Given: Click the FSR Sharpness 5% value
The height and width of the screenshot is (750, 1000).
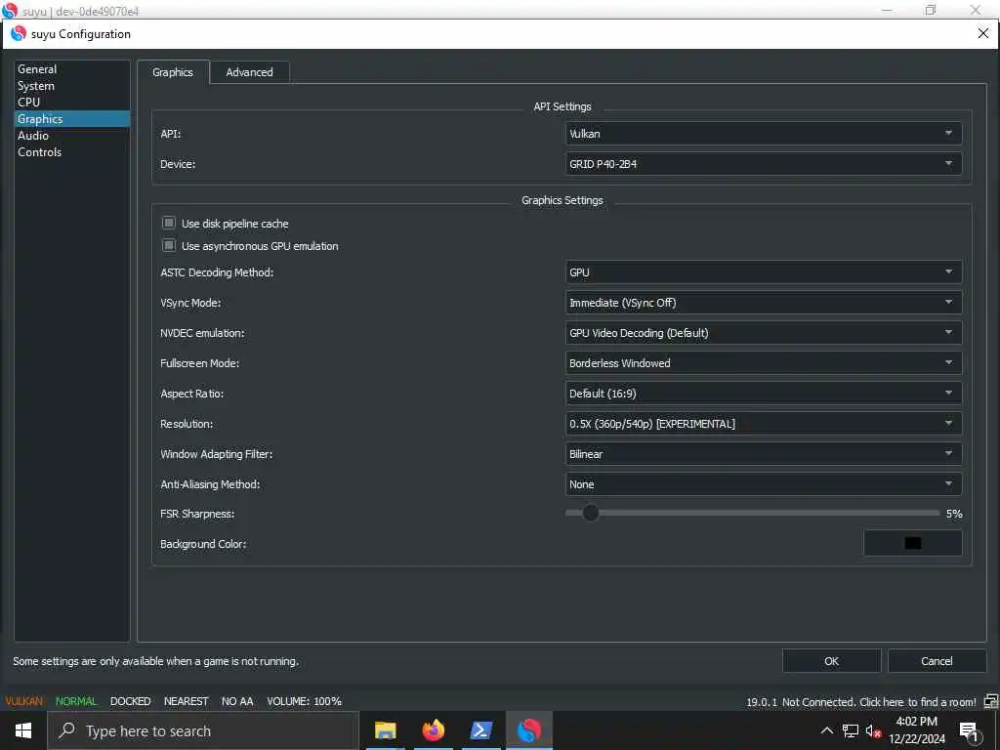Looking at the screenshot, I should coord(954,514).
